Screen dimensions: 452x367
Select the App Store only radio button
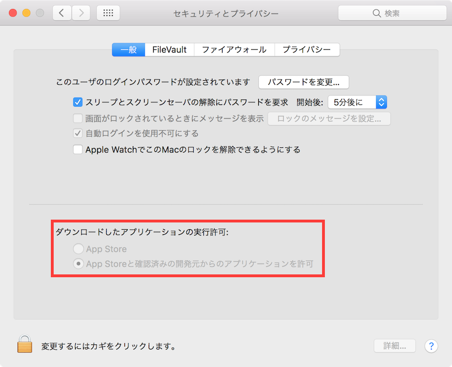coord(78,249)
